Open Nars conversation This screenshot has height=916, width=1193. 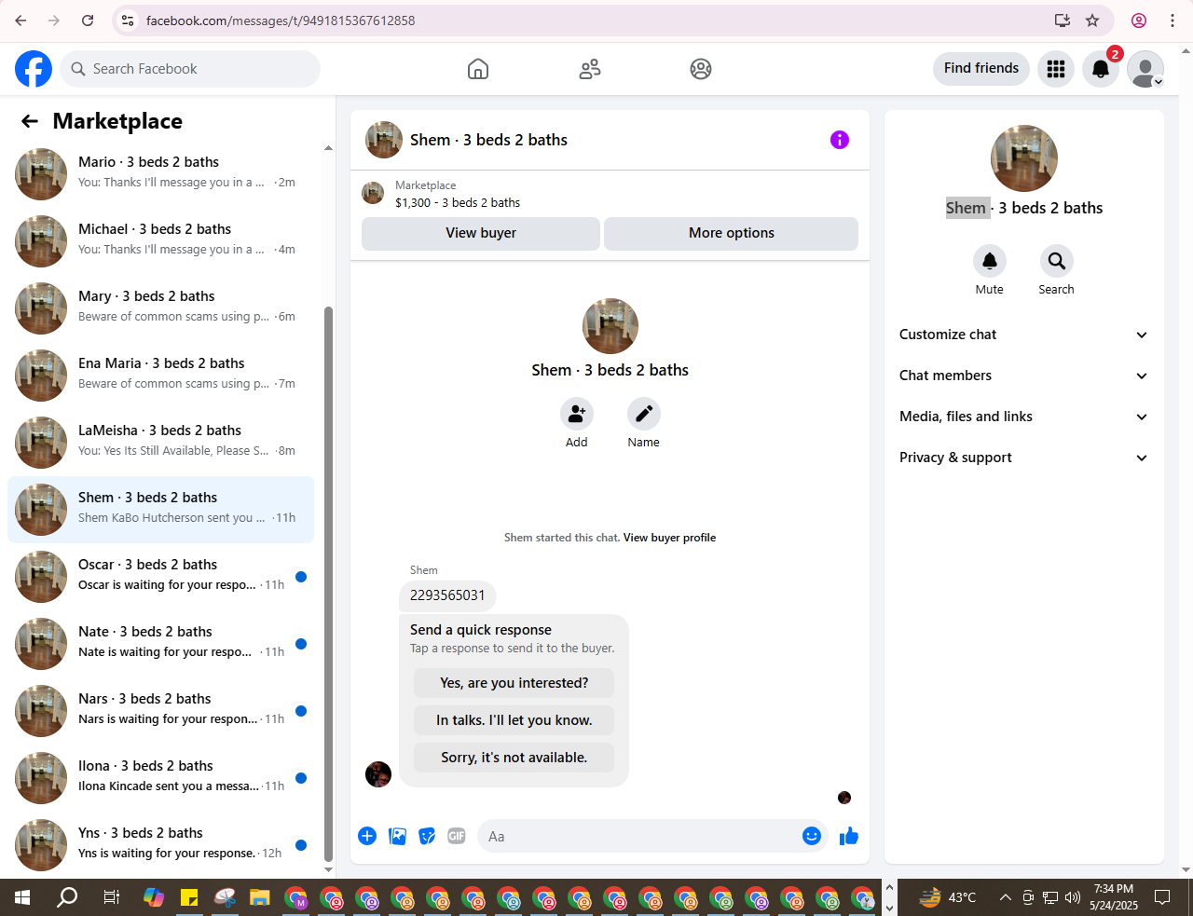[160, 711]
